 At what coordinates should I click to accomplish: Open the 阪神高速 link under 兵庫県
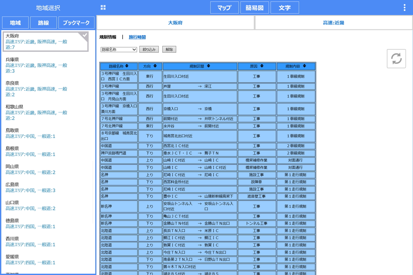click(48, 65)
